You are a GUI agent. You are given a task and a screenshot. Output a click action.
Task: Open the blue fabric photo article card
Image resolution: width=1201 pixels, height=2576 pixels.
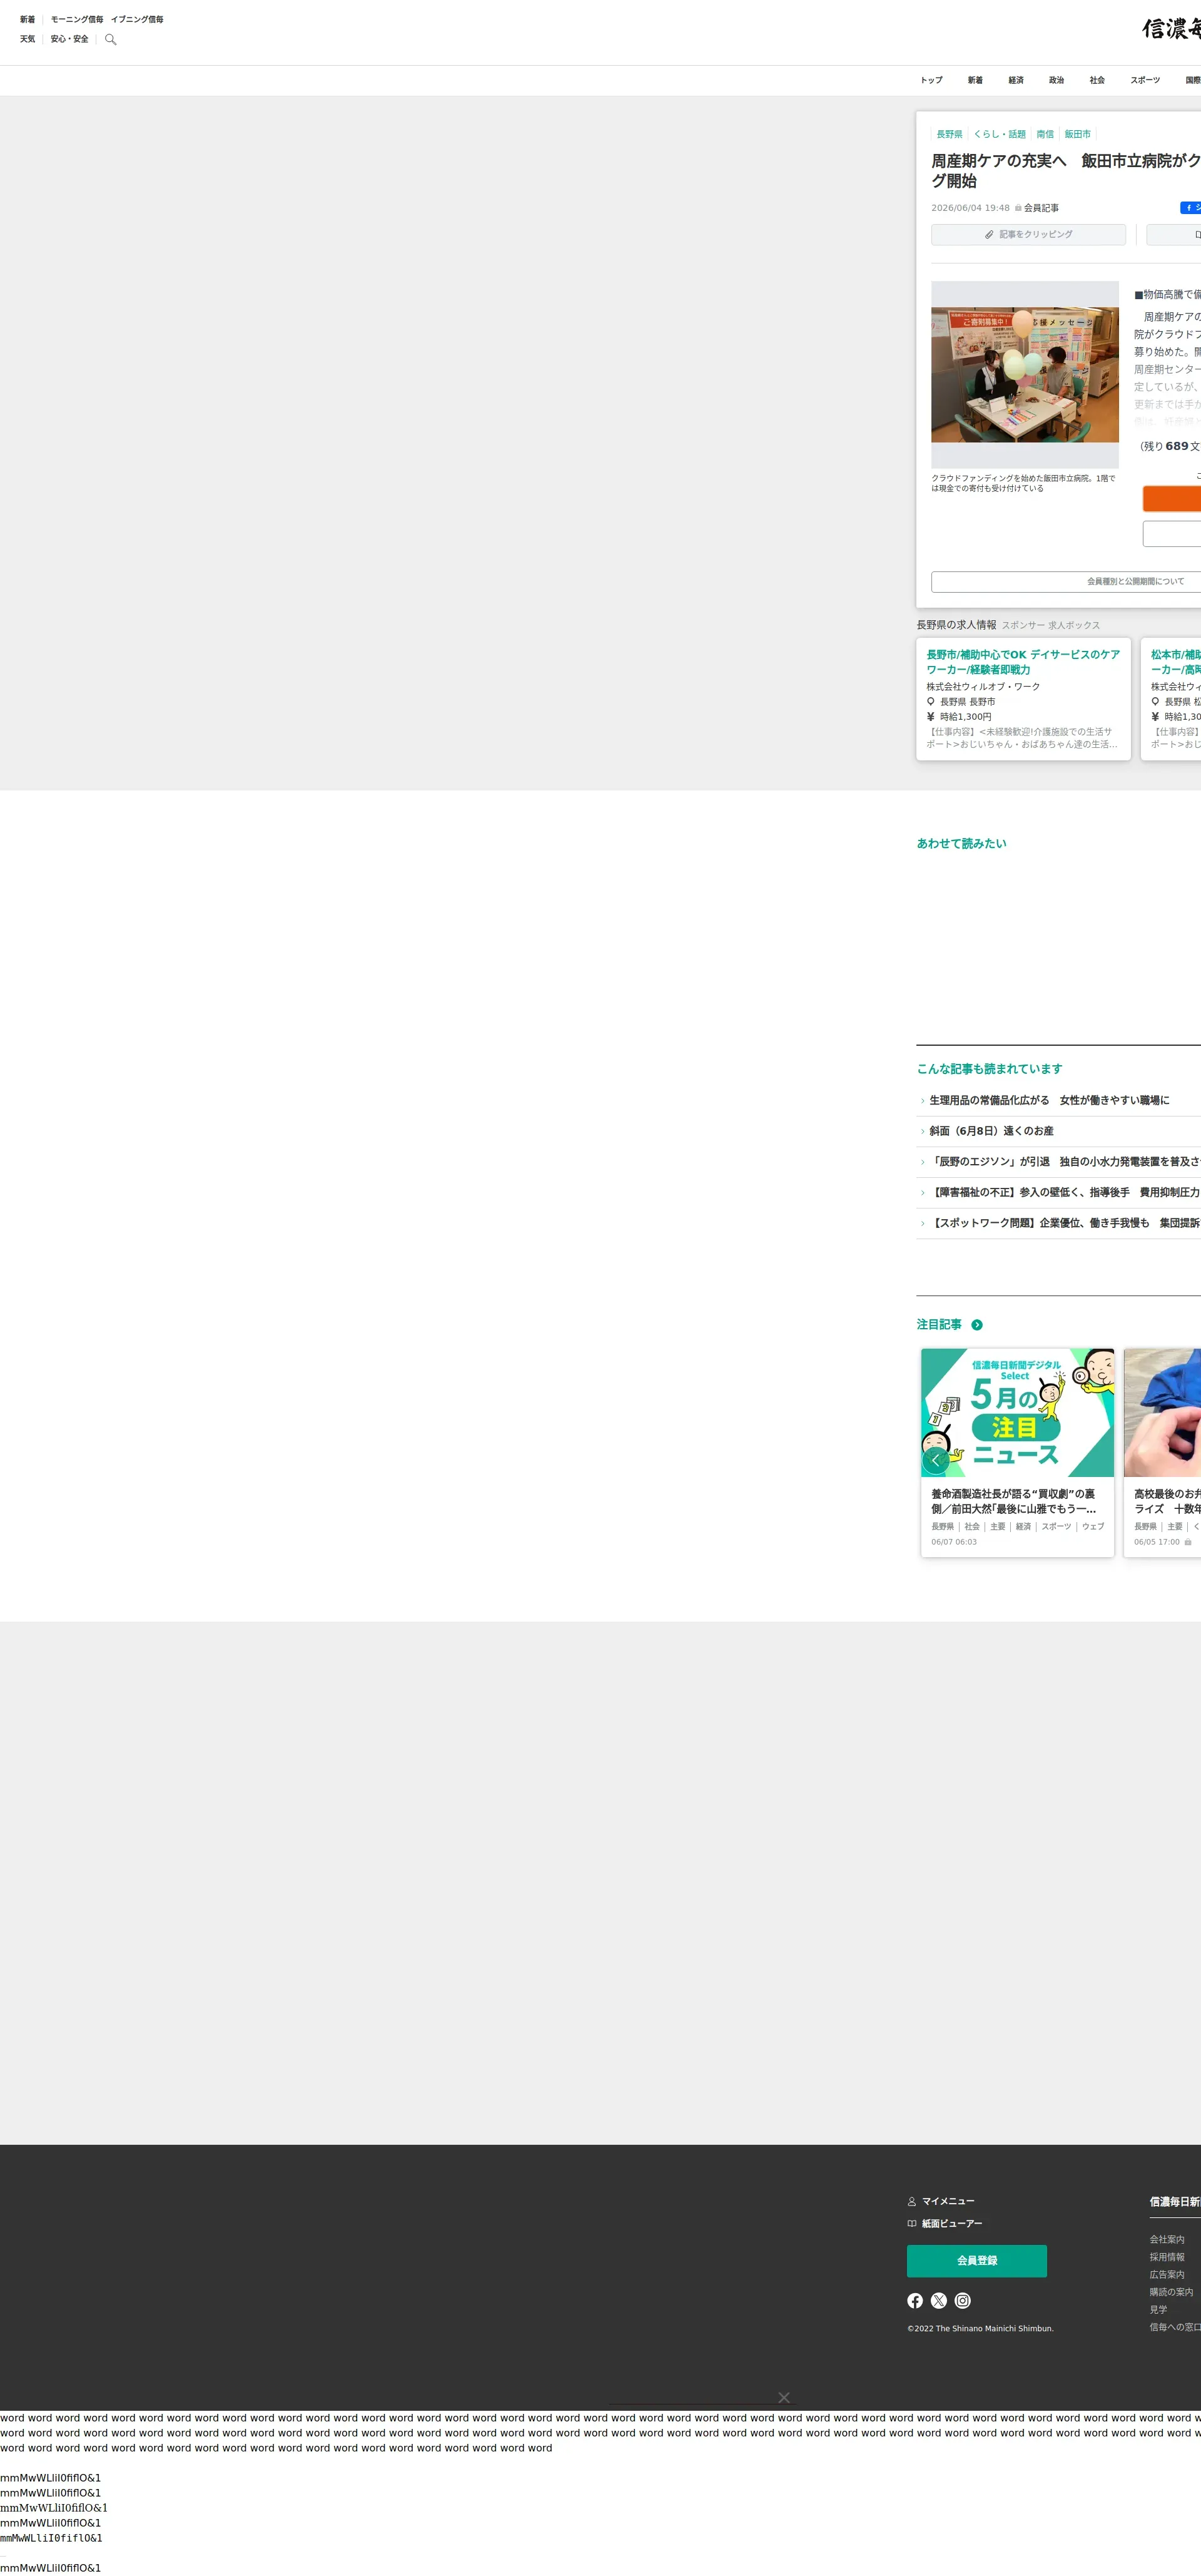coord(1162,1452)
